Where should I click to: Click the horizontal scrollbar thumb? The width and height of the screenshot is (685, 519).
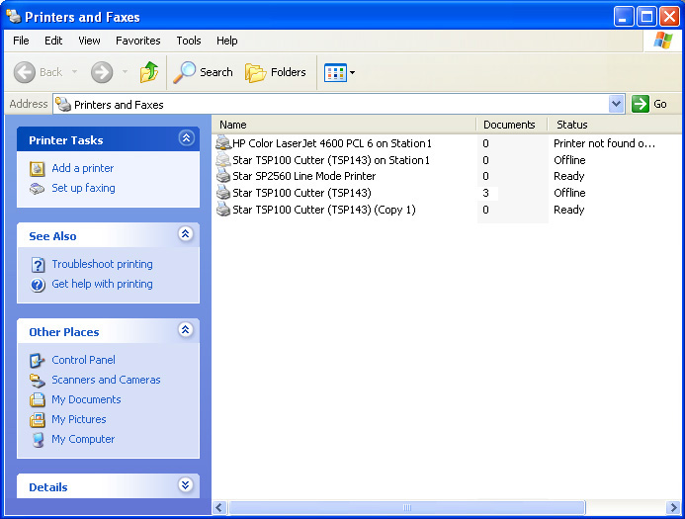(x=406, y=507)
